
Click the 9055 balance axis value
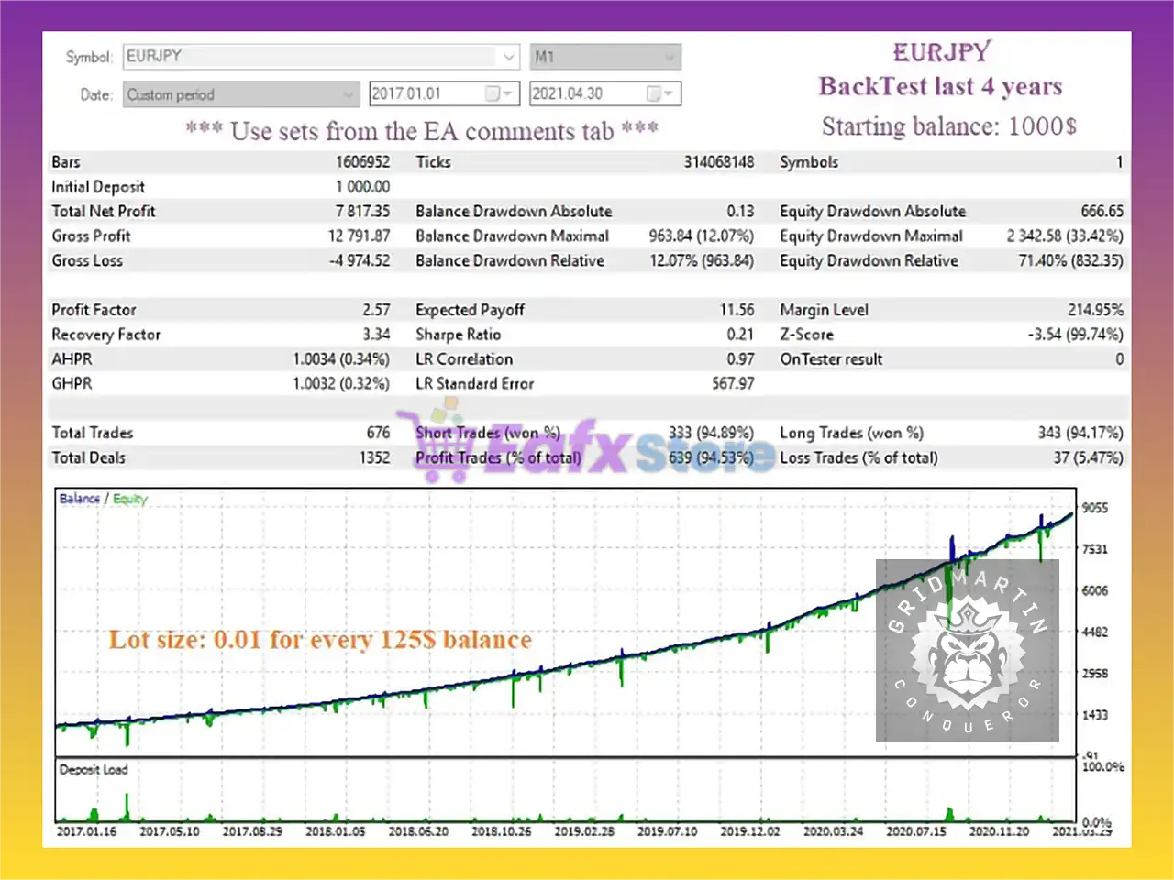point(1095,508)
